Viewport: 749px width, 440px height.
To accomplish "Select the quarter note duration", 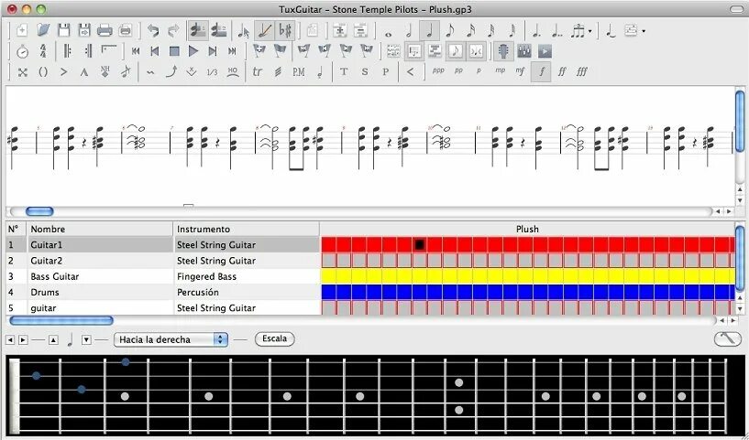I will (x=429, y=30).
